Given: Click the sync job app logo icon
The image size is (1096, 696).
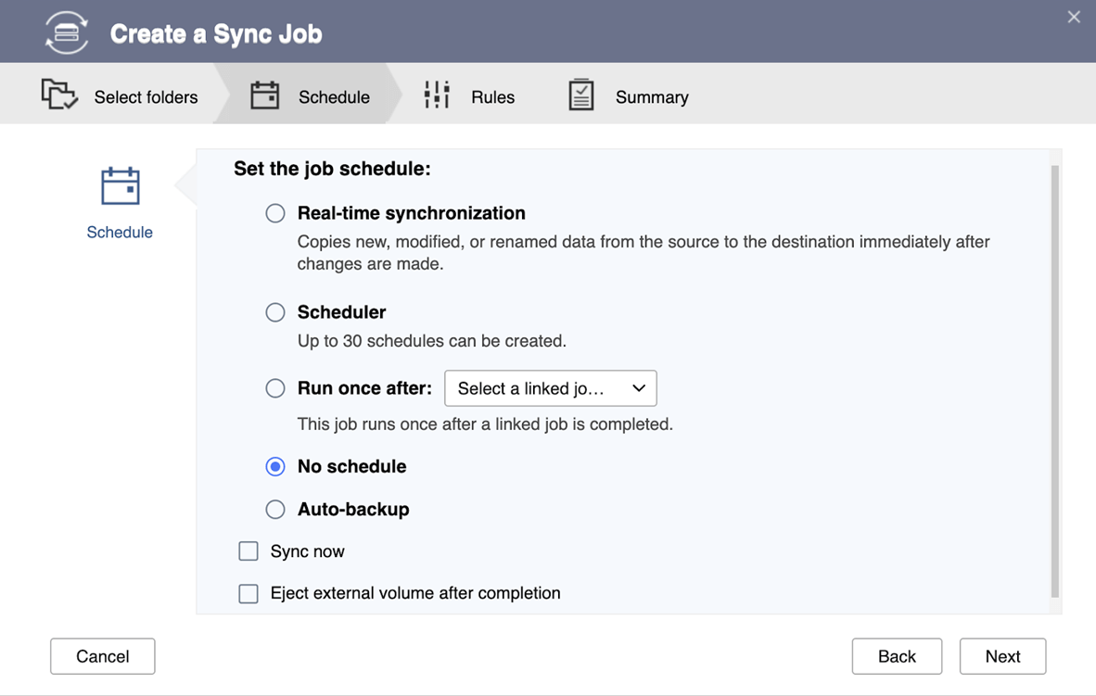Looking at the screenshot, I should pyautogui.click(x=67, y=33).
